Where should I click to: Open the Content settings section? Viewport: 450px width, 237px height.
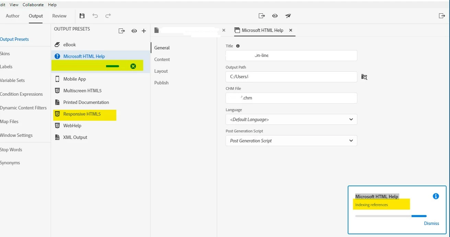point(162,59)
